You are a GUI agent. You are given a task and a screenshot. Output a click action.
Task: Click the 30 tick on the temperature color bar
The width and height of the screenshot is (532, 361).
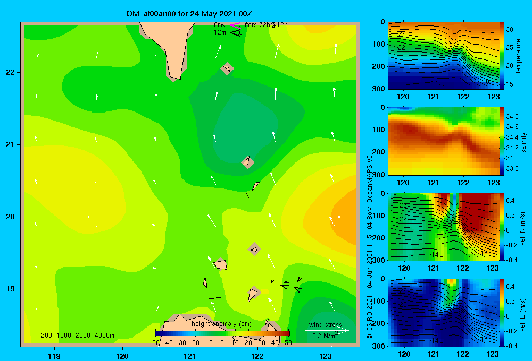pos(510,30)
